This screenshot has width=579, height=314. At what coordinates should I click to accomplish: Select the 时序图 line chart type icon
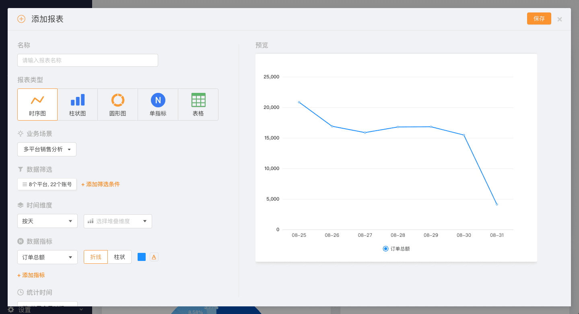click(x=37, y=100)
